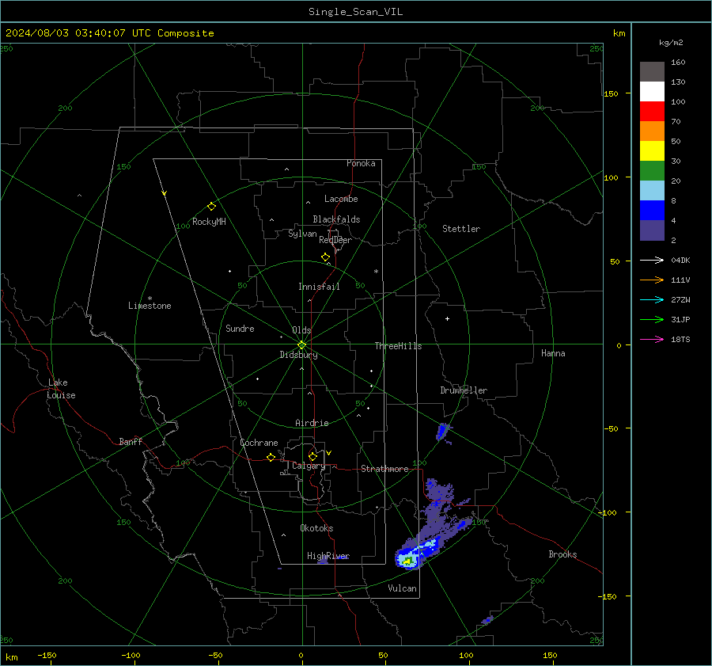Screen dimensions: 712x666
Task: Click the Single_Scan_VIL title text
Action: pos(355,12)
